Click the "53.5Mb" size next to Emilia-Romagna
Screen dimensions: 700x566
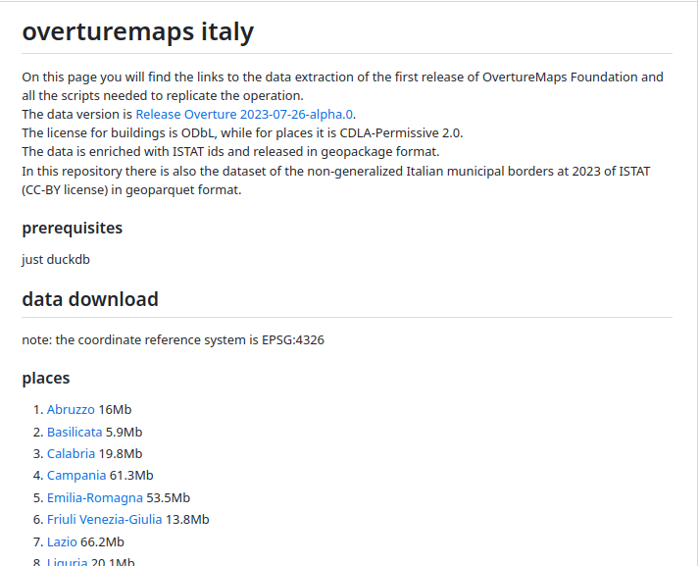pos(169,497)
